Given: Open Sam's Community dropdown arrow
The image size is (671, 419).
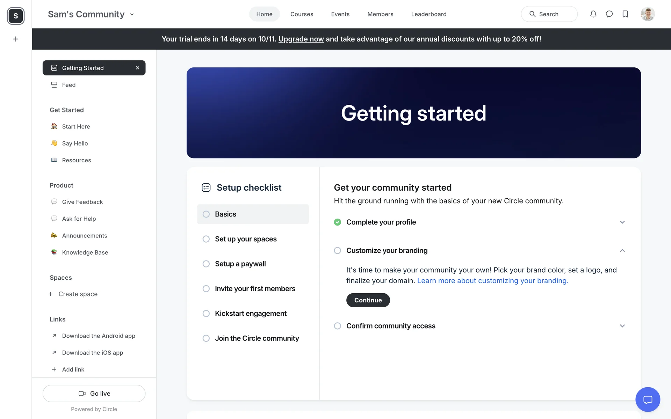Looking at the screenshot, I should [x=132, y=14].
